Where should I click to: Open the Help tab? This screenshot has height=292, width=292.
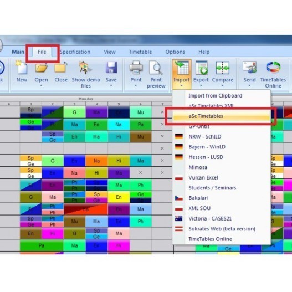[x=204, y=52]
